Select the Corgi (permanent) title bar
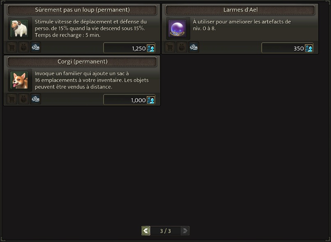Screen dimensions: 331x242 point(82,62)
